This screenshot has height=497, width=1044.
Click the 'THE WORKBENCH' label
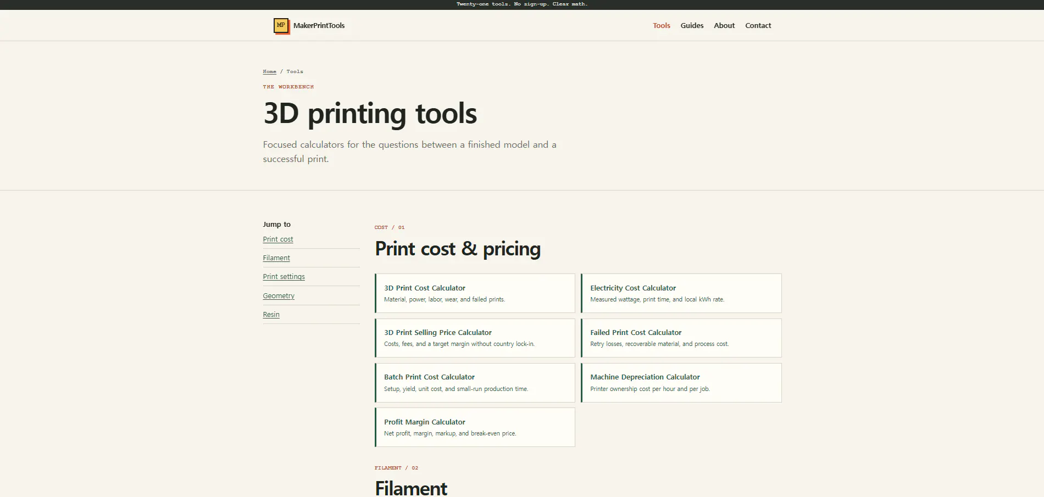click(288, 87)
